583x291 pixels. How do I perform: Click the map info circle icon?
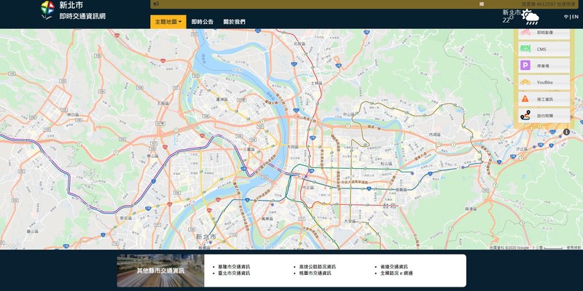[x=566, y=132]
